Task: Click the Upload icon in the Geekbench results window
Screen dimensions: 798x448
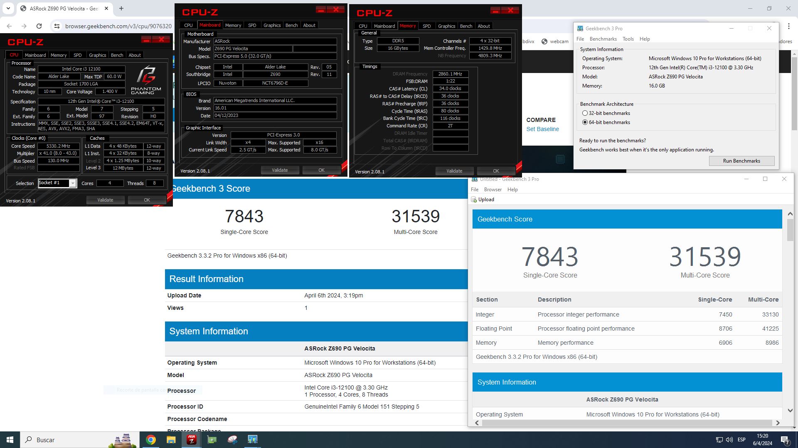Action: [x=474, y=200]
